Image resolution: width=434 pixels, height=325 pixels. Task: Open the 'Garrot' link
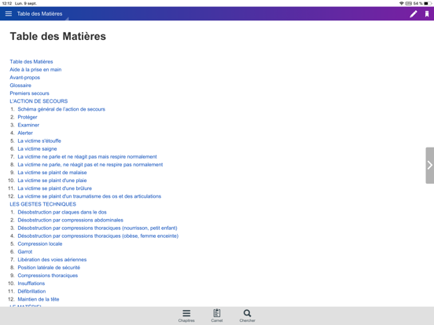[25, 252]
